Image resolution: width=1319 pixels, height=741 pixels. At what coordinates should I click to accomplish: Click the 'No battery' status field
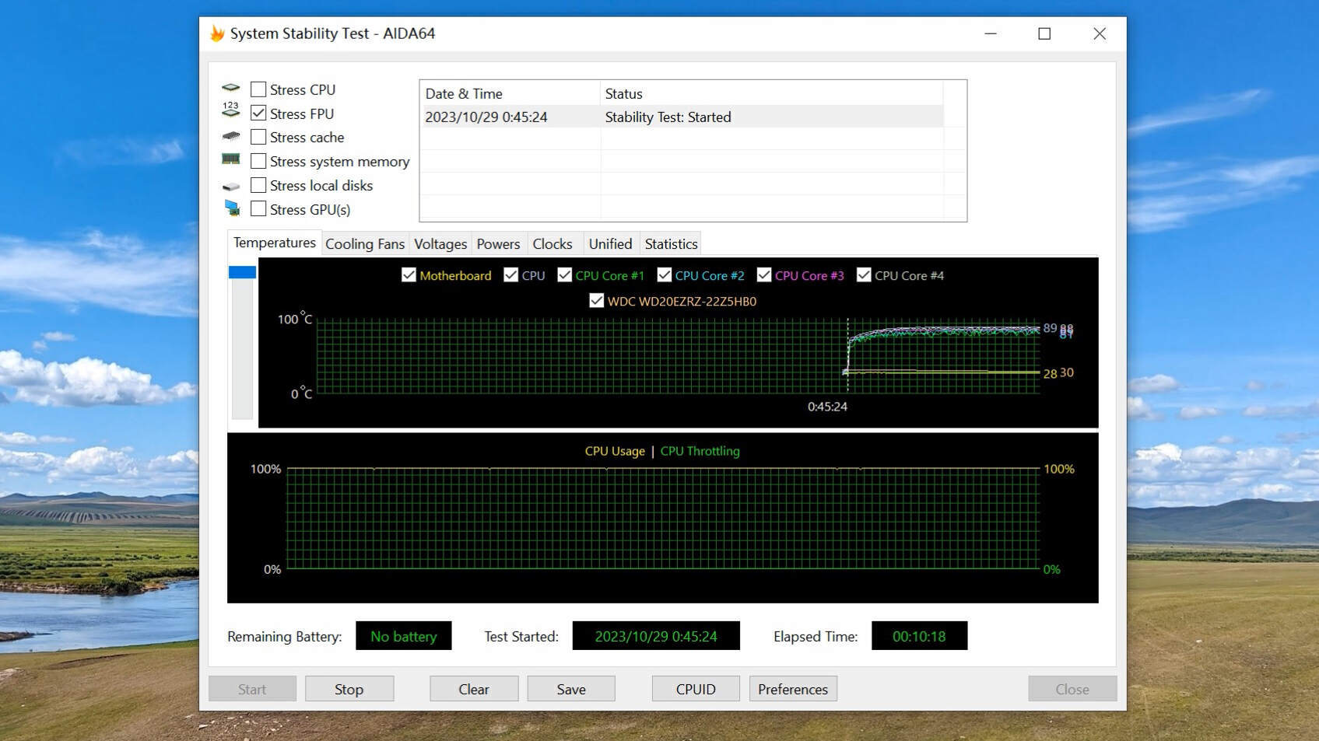404,636
